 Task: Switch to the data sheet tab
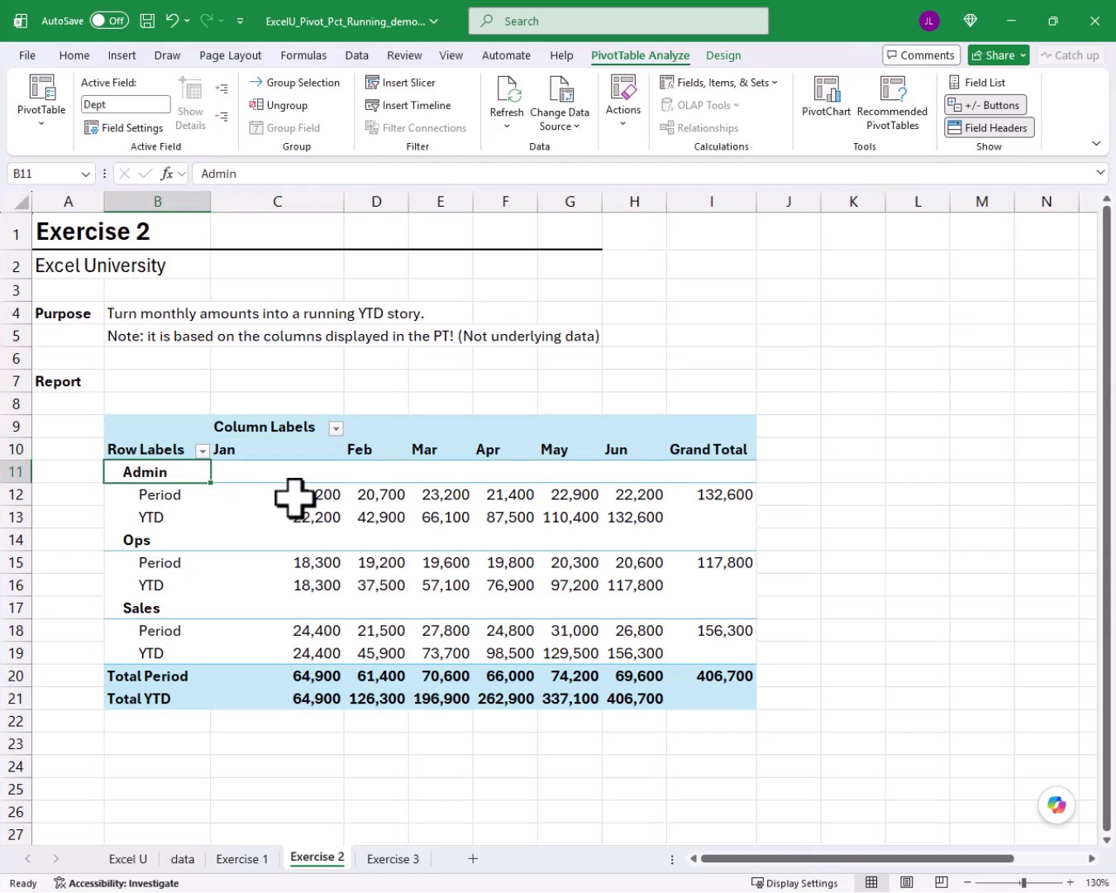(183, 859)
